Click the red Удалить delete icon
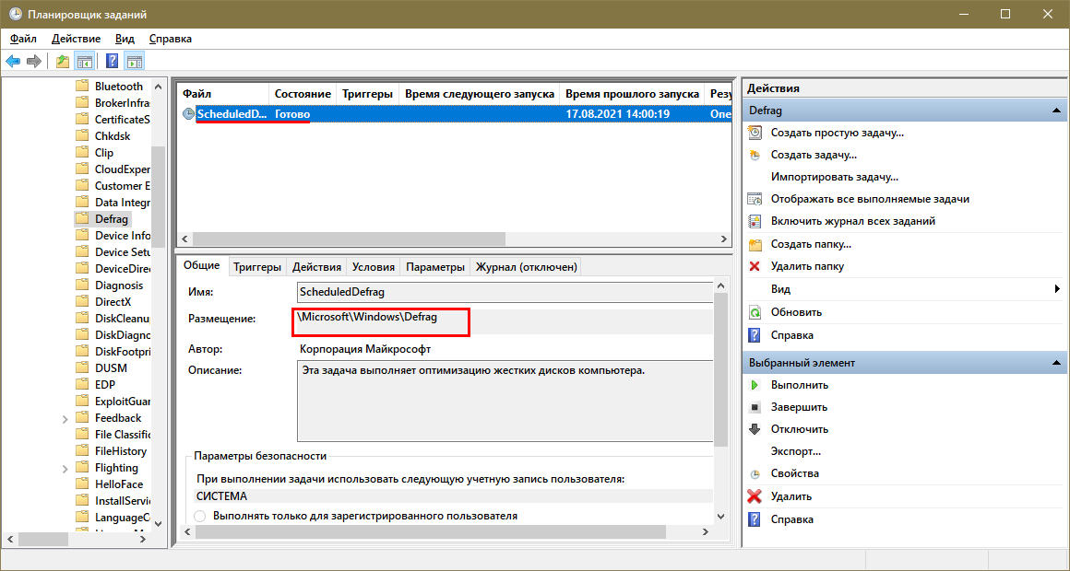The width and height of the screenshot is (1070, 571). 755,496
